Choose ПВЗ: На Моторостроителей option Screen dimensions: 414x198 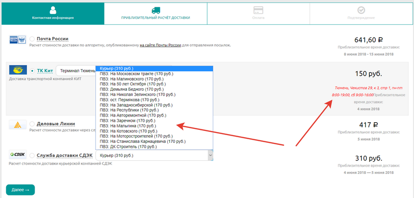154,136
